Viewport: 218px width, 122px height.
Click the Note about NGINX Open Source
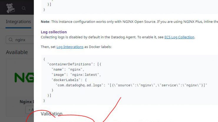tap(129, 22)
